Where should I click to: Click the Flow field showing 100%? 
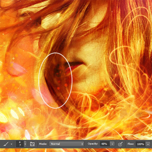coord(140,144)
